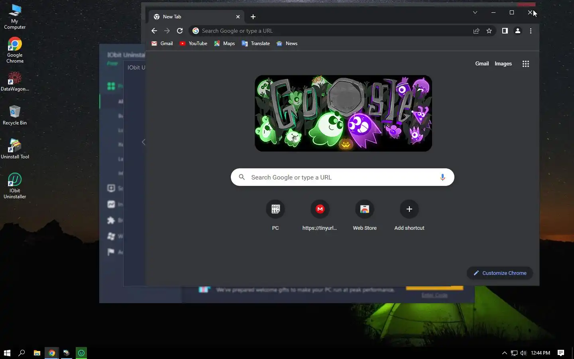Select the New Tab tab title
The height and width of the screenshot is (359, 574).
click(x=172, y=17)
